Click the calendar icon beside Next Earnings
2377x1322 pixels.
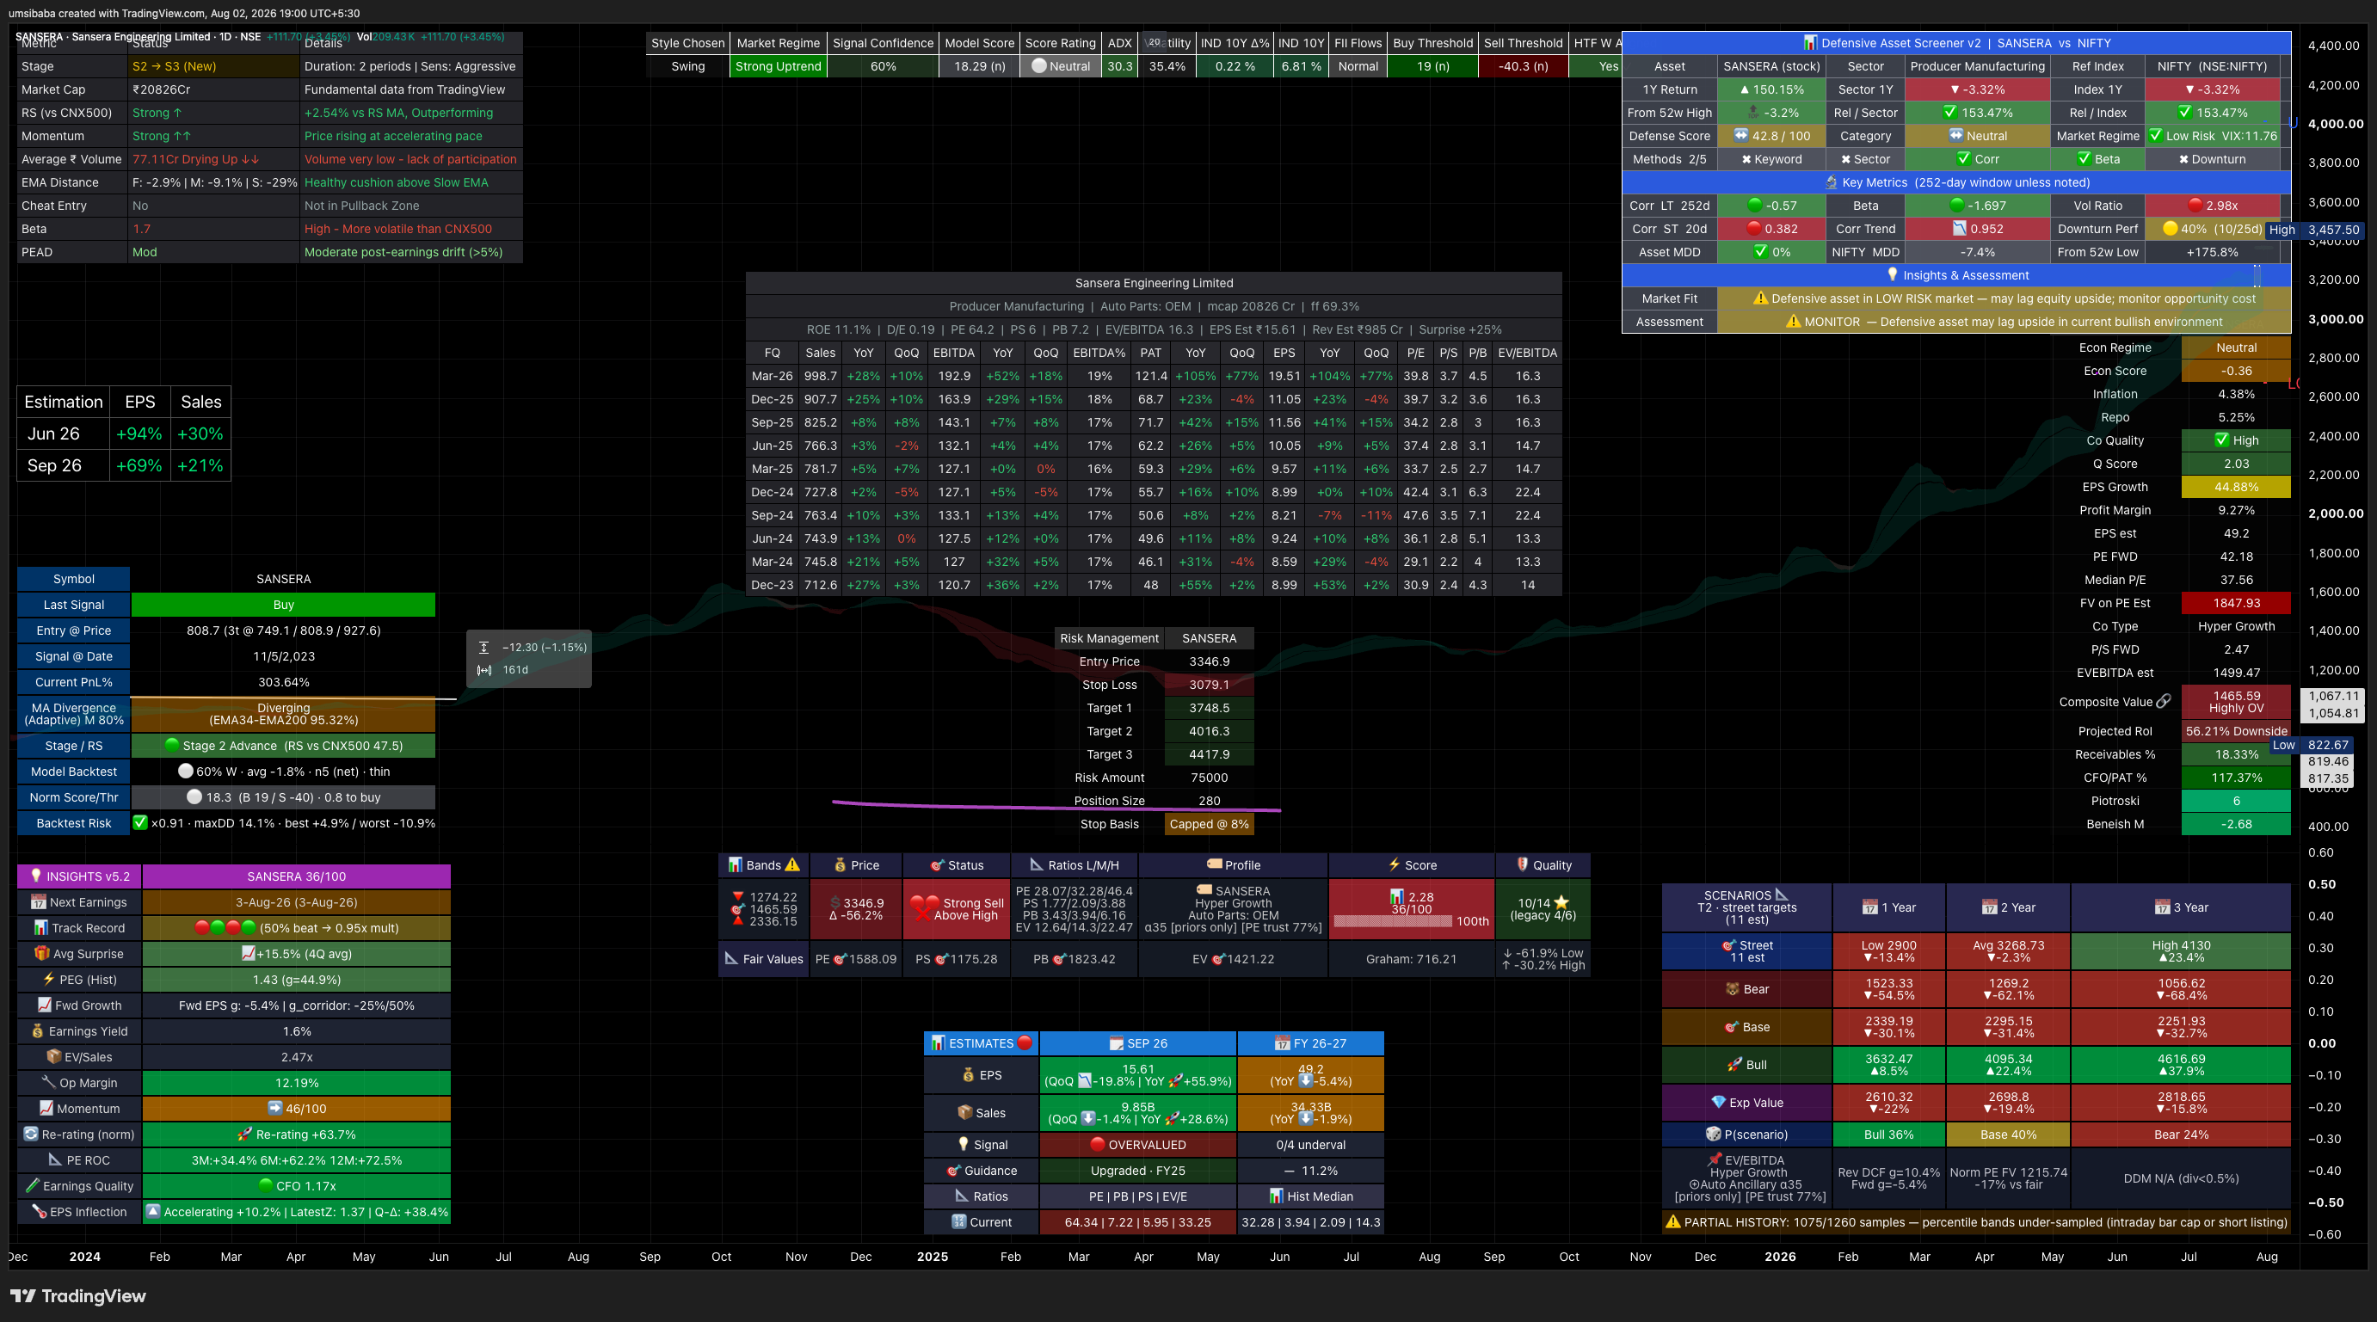tap(38, 901)
